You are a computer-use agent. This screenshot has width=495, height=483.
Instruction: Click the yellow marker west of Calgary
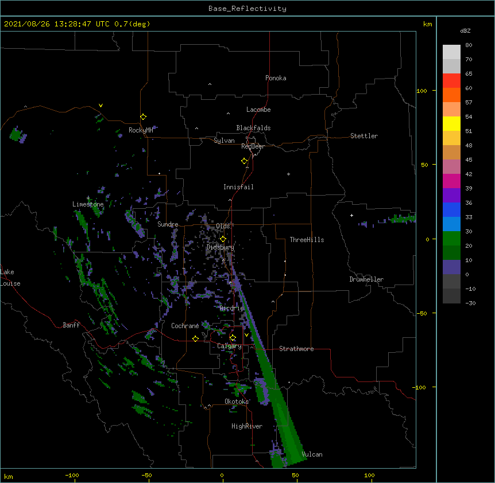[195, 338]
